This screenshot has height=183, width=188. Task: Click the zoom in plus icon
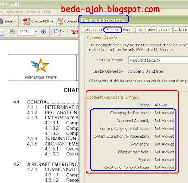pyautogui.click(x=44, y=32)
